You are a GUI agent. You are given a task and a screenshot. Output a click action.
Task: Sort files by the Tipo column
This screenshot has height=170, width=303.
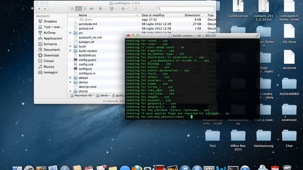[x=211, y=15]
